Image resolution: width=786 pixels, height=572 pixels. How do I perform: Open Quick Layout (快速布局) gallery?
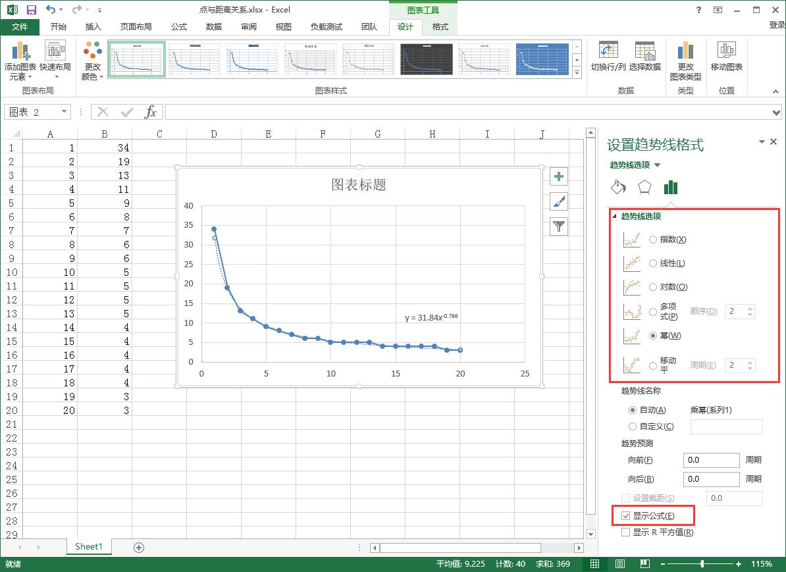(55, 61)
